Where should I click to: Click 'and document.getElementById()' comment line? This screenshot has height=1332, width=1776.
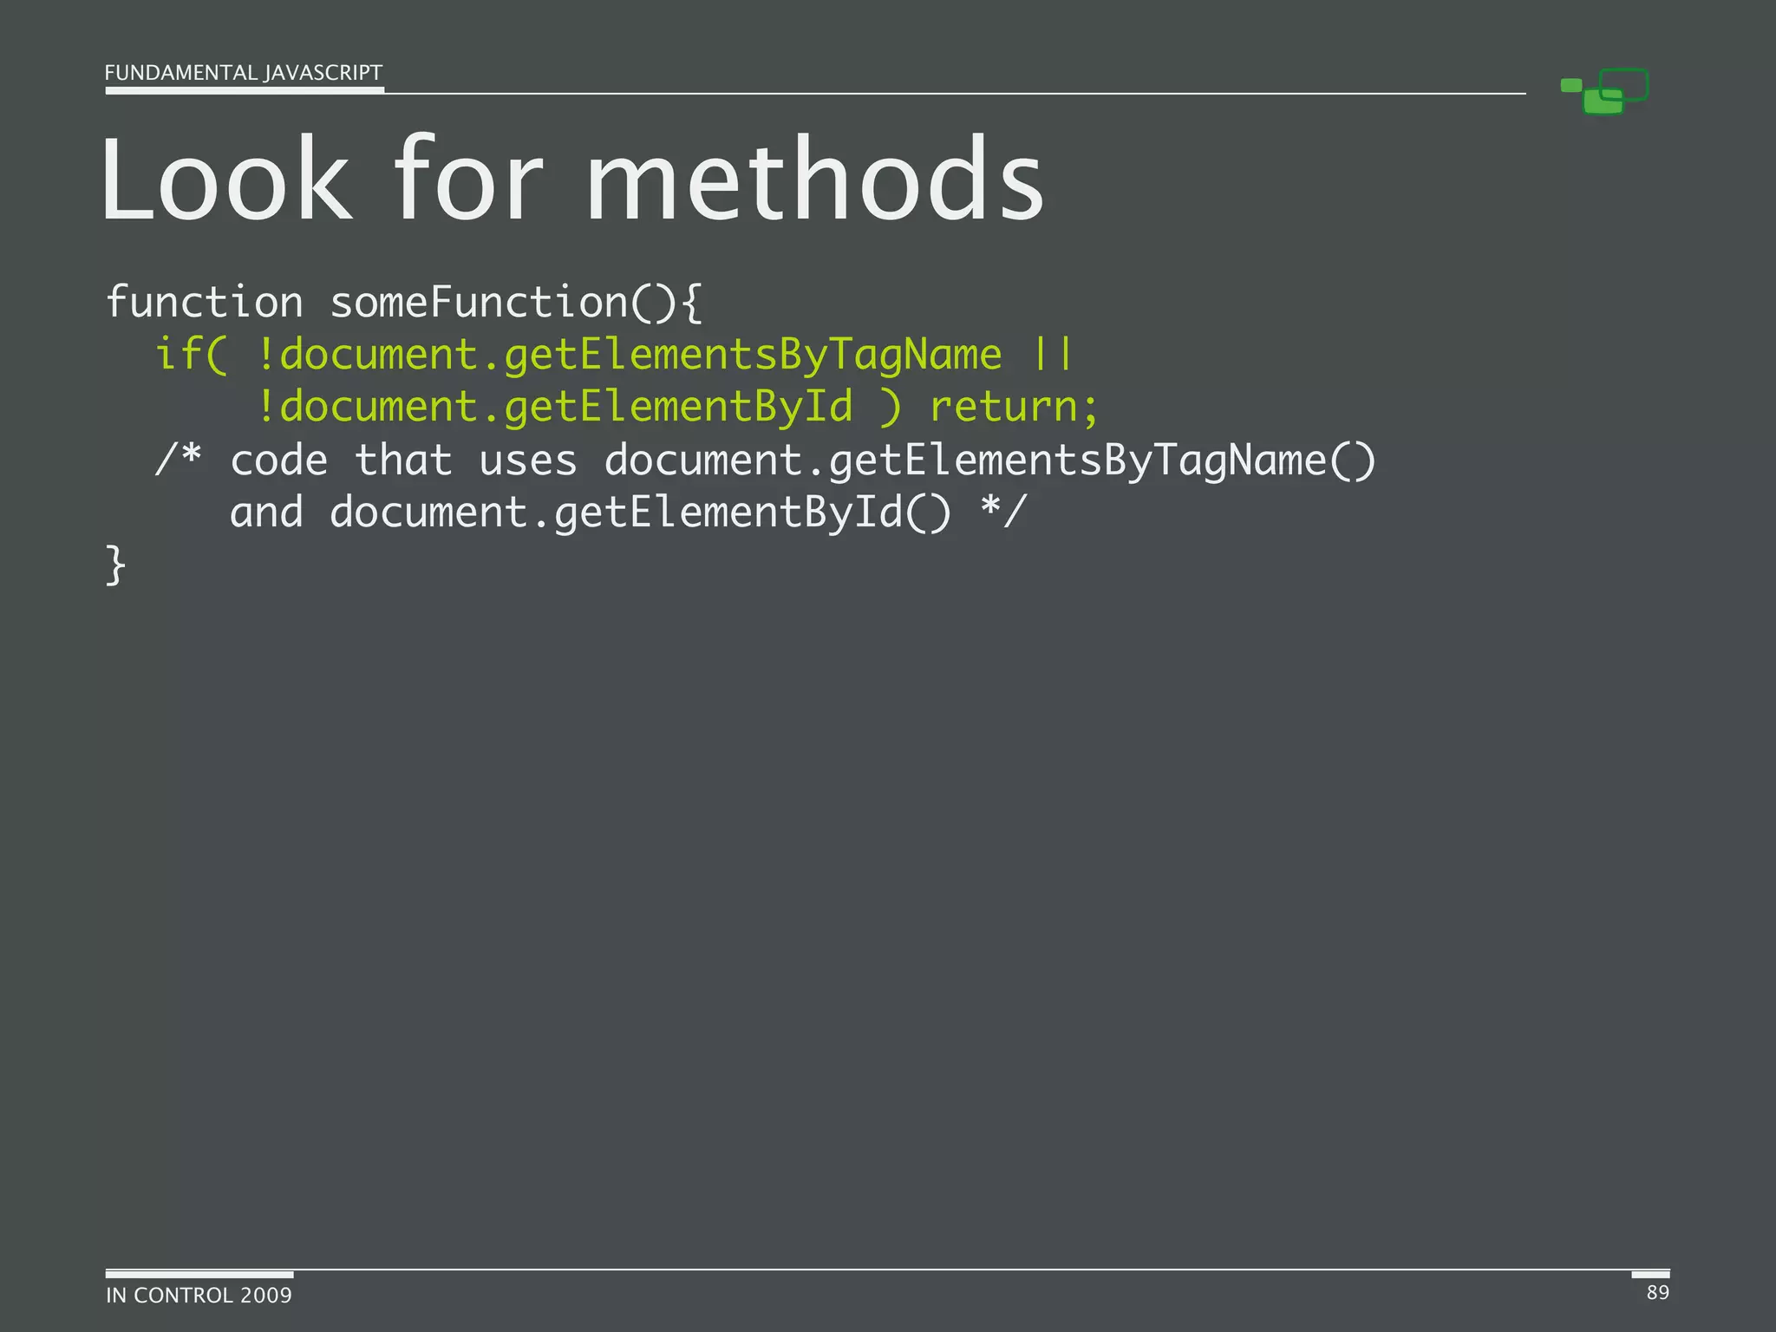[590, 513]
